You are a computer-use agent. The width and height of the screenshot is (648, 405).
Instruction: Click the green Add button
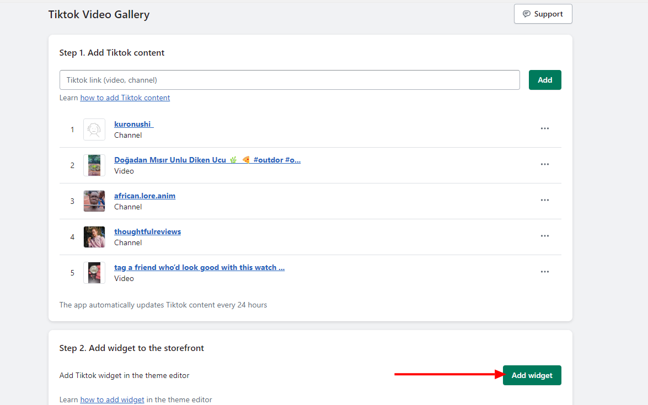(x=545, y=80)
